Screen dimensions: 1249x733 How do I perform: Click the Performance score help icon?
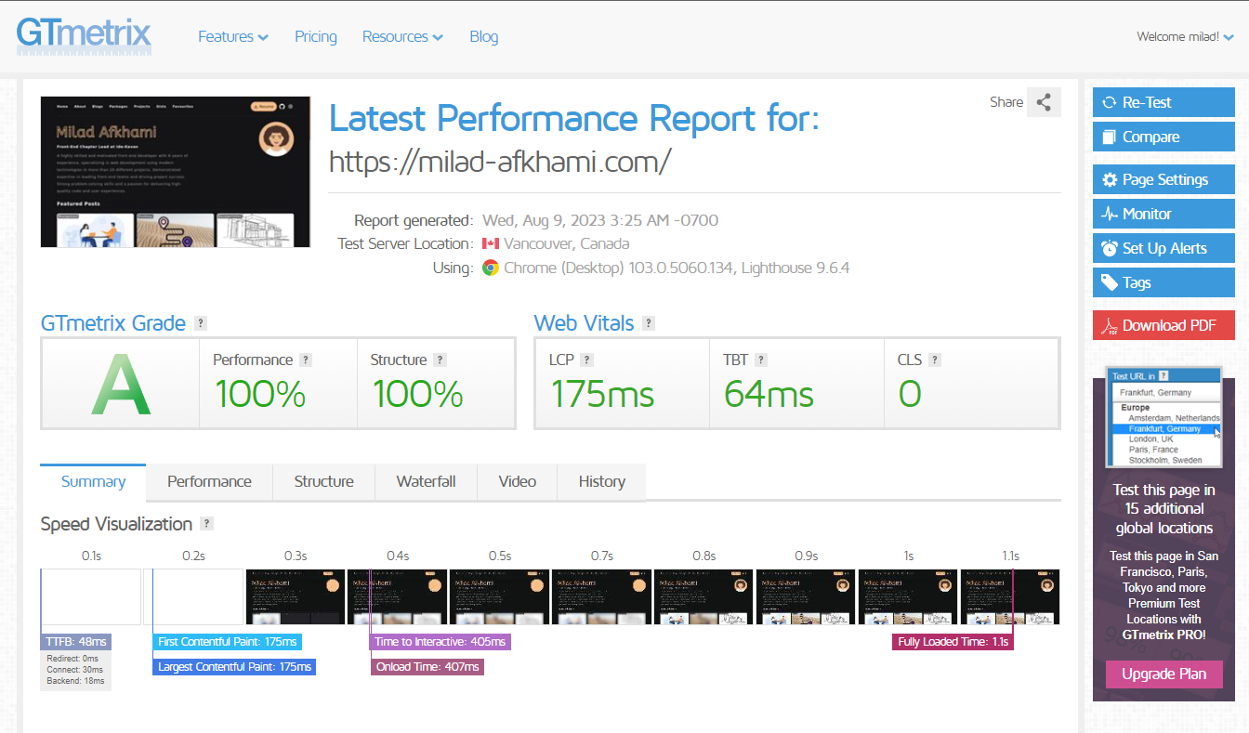[x=306, y=360]
